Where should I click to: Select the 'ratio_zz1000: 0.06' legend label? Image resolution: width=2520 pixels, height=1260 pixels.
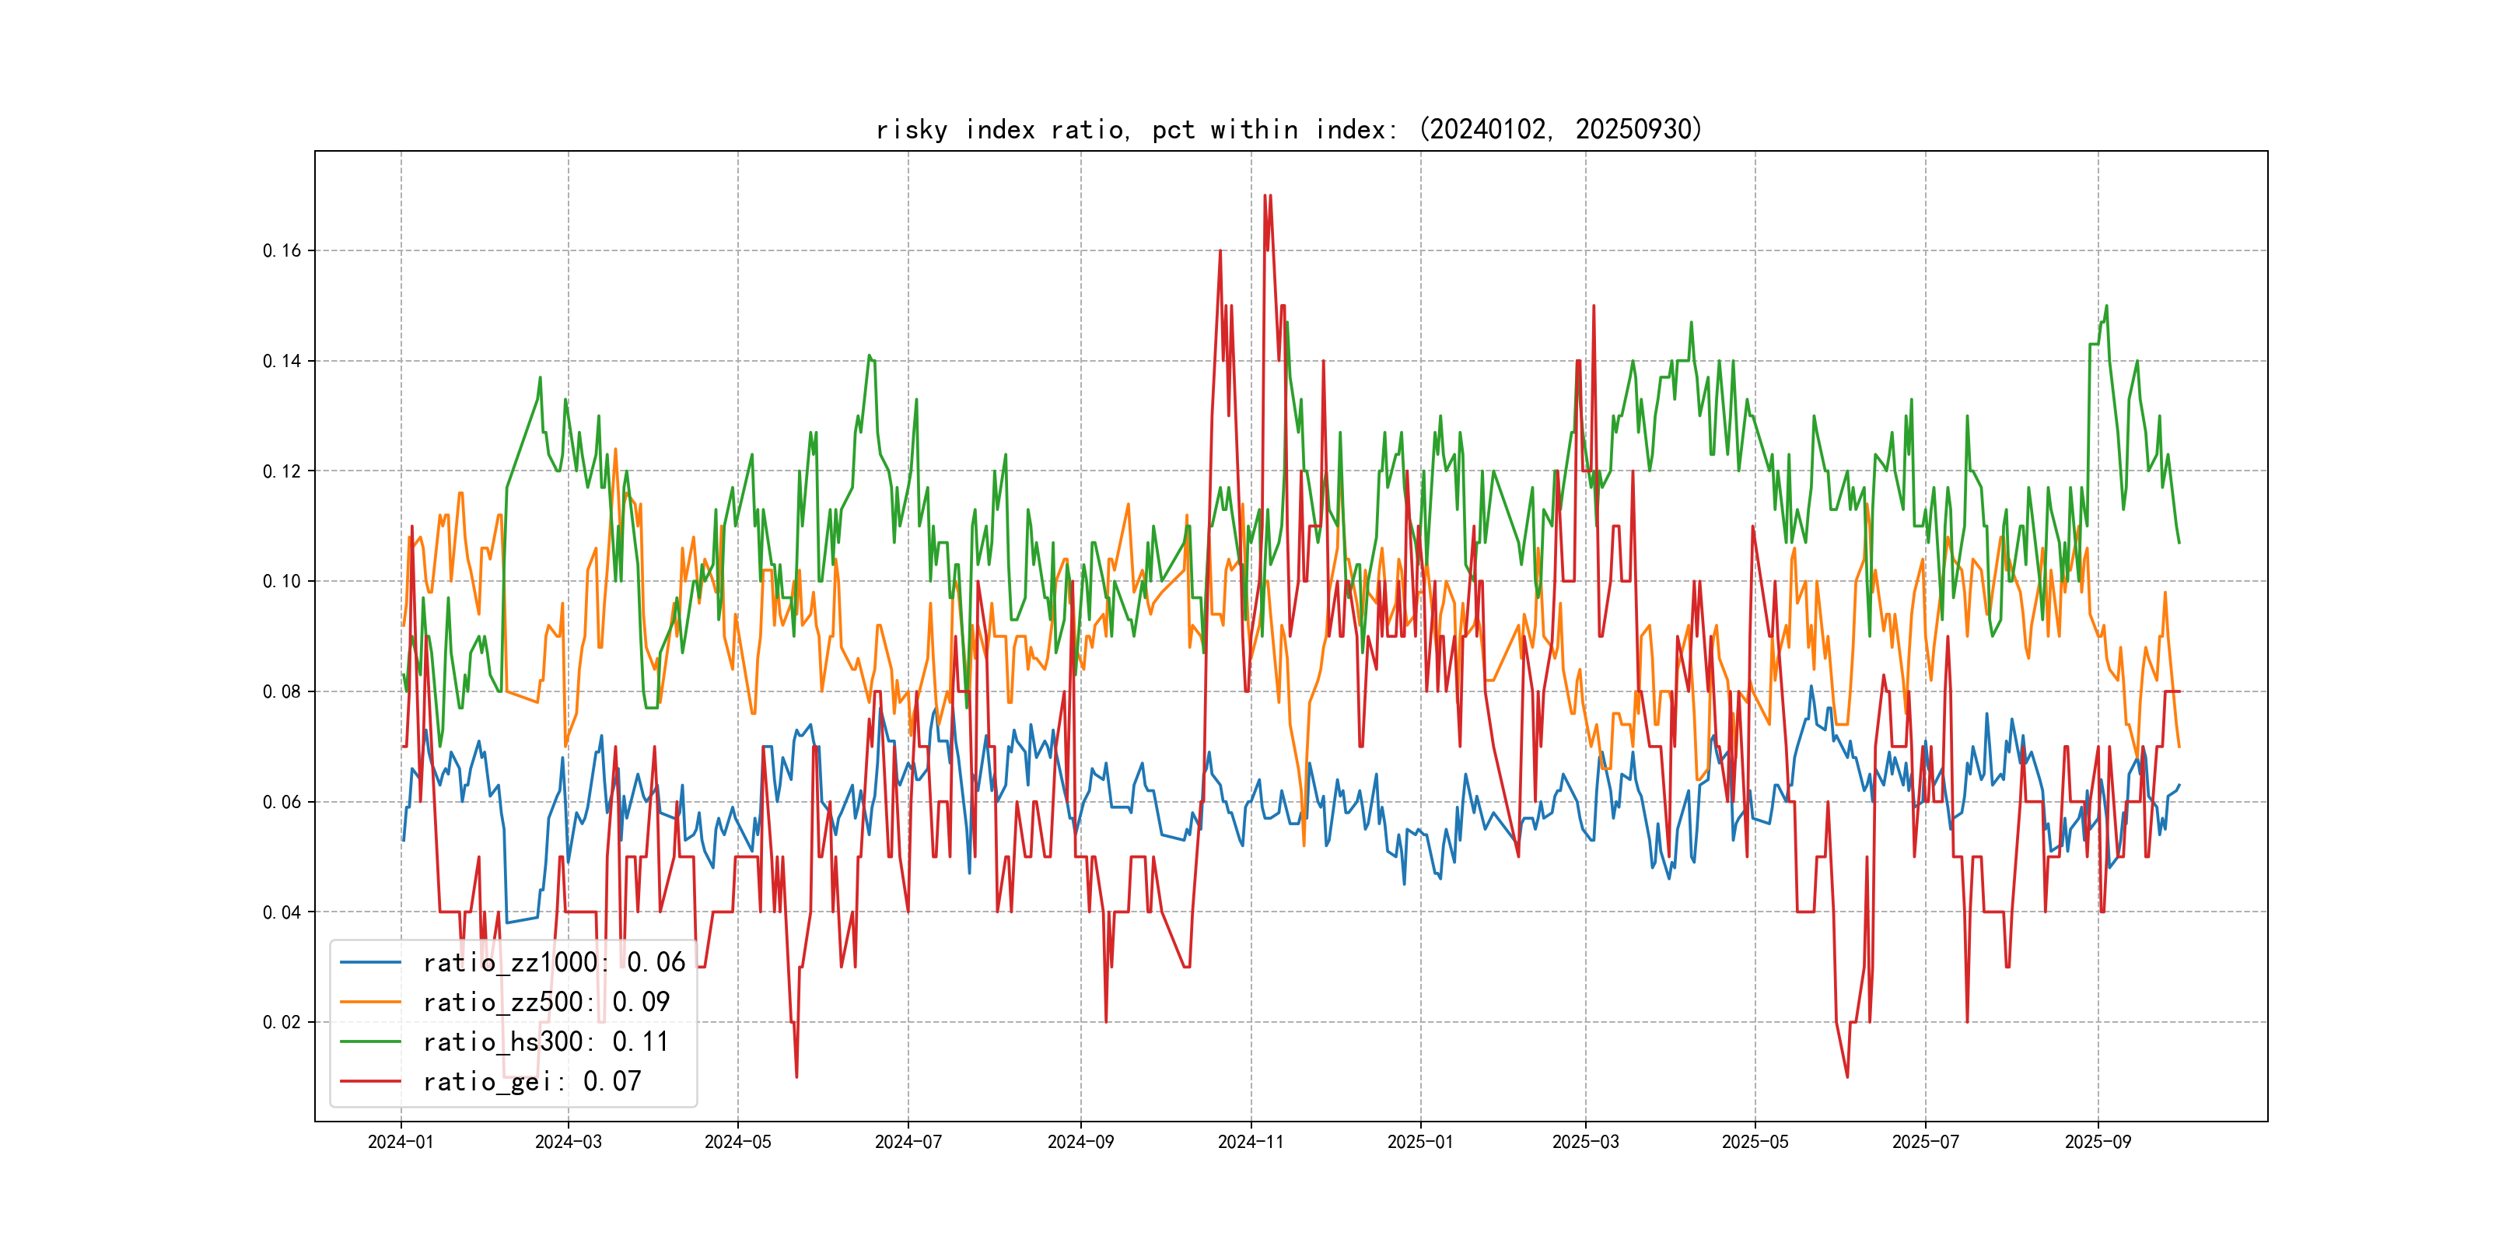(x=554, y=963)
